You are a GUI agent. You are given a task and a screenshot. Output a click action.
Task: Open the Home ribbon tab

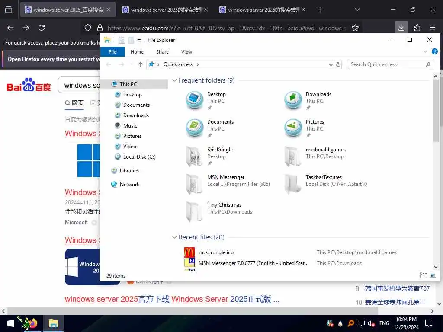[137, 52]
